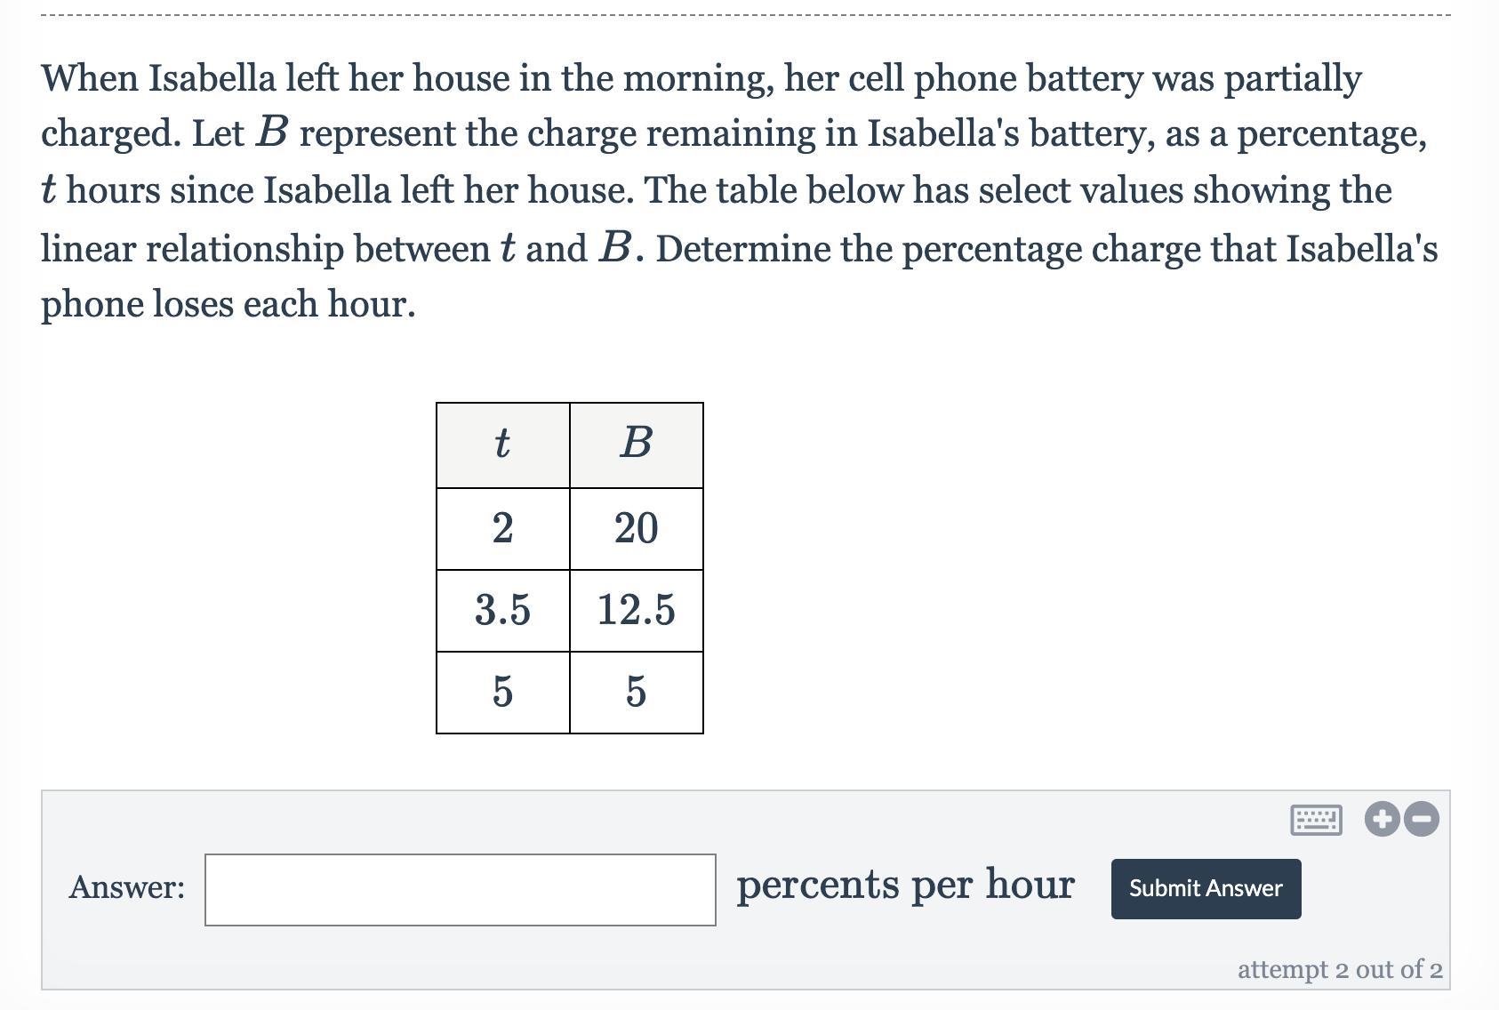This screenshot has width=1499, height=1010.
Task: Click the words "phone loses each hour"
Action: (227, 304)
